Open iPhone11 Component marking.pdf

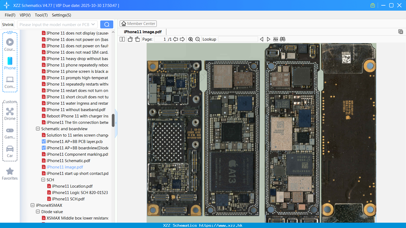tap(77, 154)
